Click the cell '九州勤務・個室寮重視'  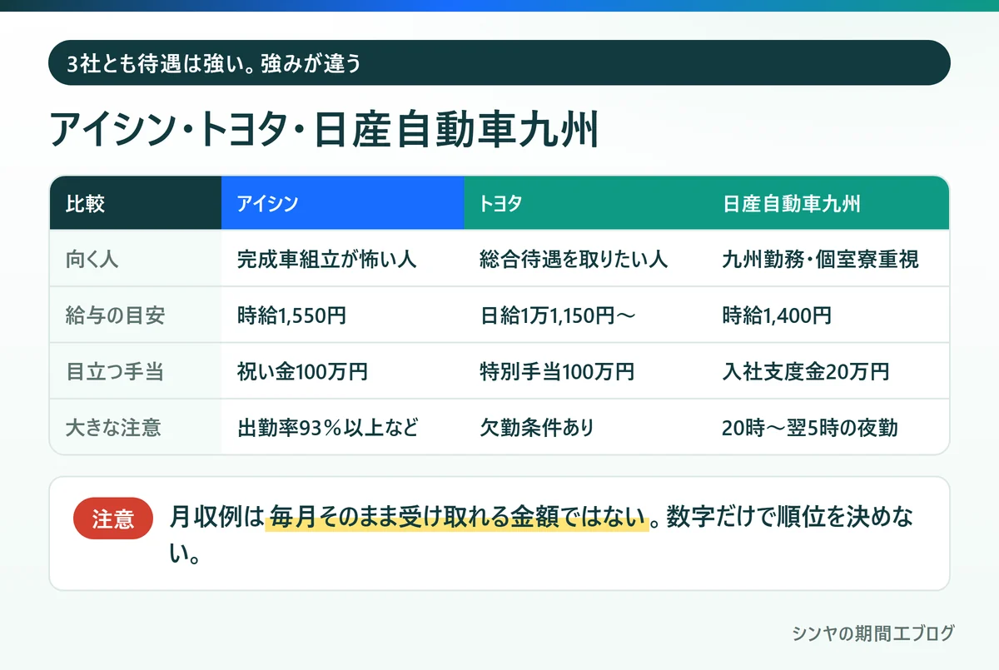(x=828, y=259)
